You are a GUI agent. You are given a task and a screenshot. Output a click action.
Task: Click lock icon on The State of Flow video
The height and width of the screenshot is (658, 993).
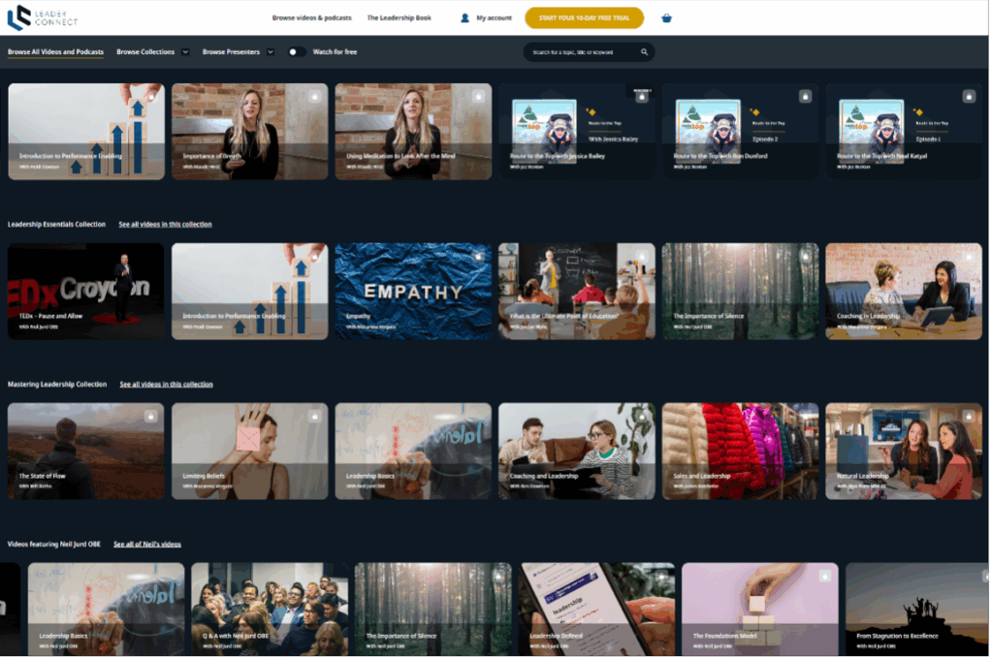click(150, 416)
